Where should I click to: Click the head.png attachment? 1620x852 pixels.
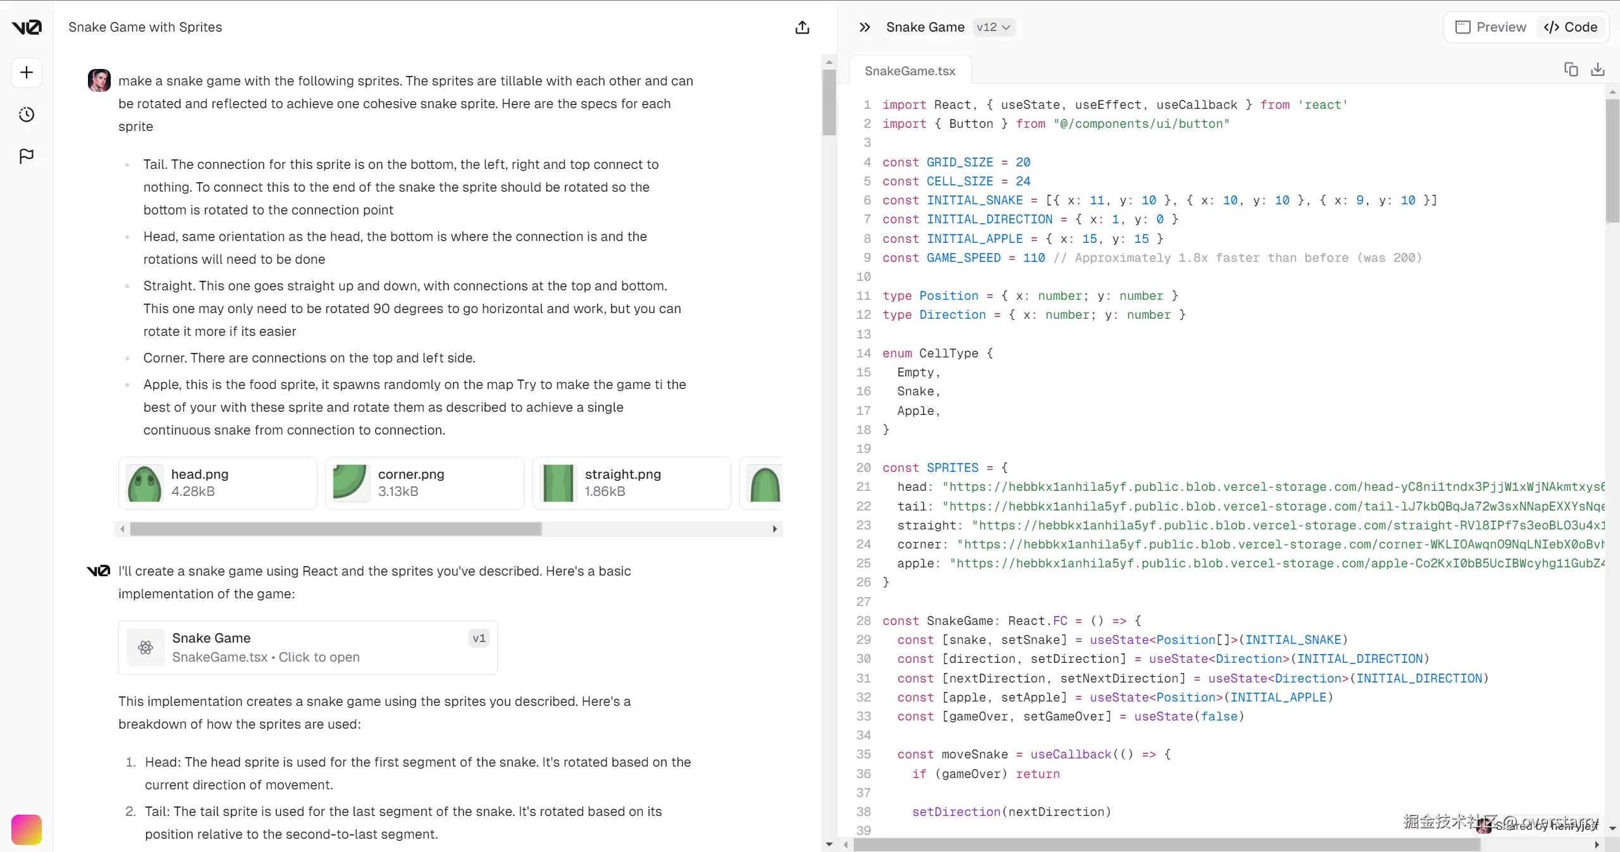pyautogui.click(x=218, y=483)
